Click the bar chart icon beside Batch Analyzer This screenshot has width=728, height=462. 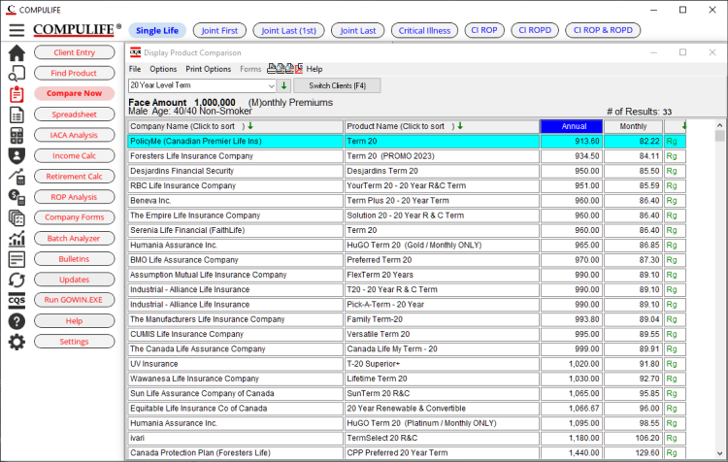point(17,239)
